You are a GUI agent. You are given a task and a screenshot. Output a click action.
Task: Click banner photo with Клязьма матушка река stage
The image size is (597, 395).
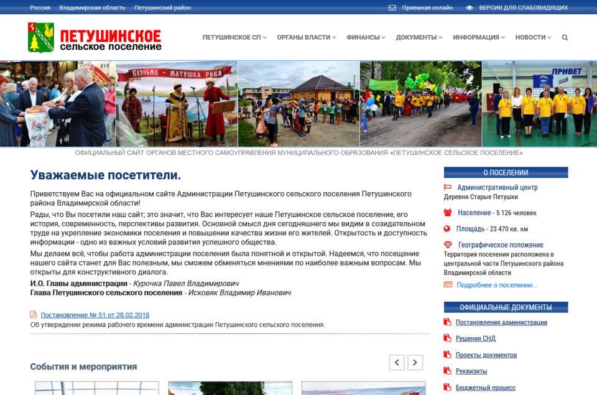pyautogui.click(x=177, y=104)
